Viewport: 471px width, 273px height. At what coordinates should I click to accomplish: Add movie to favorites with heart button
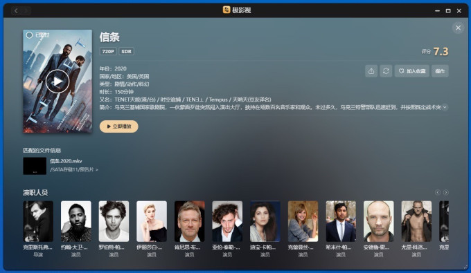(x=412, y=71)
